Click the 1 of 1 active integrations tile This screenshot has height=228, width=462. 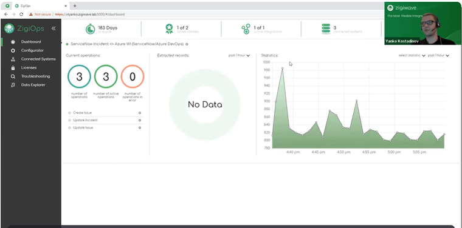point(261,29)
